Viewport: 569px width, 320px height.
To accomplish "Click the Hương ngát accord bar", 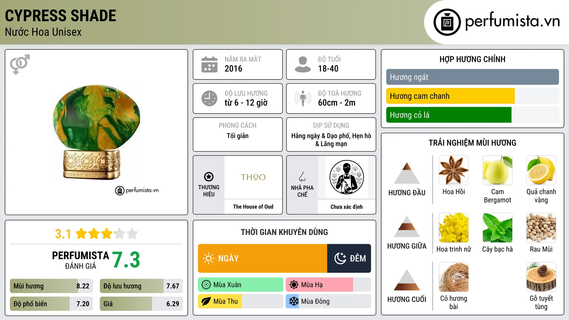I will [472, 77].
